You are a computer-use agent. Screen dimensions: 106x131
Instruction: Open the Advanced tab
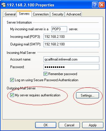pos(73,14)
